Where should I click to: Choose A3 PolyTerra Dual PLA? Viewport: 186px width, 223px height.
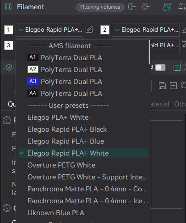83,82
